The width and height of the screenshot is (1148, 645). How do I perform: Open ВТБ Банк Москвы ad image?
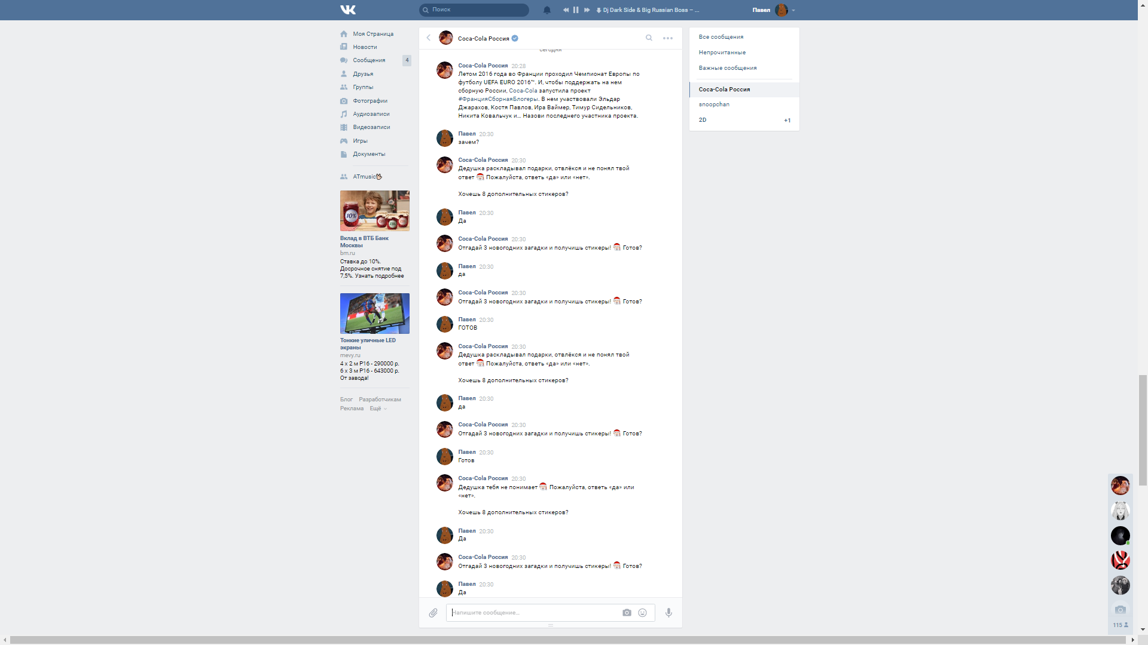[375, 211]
